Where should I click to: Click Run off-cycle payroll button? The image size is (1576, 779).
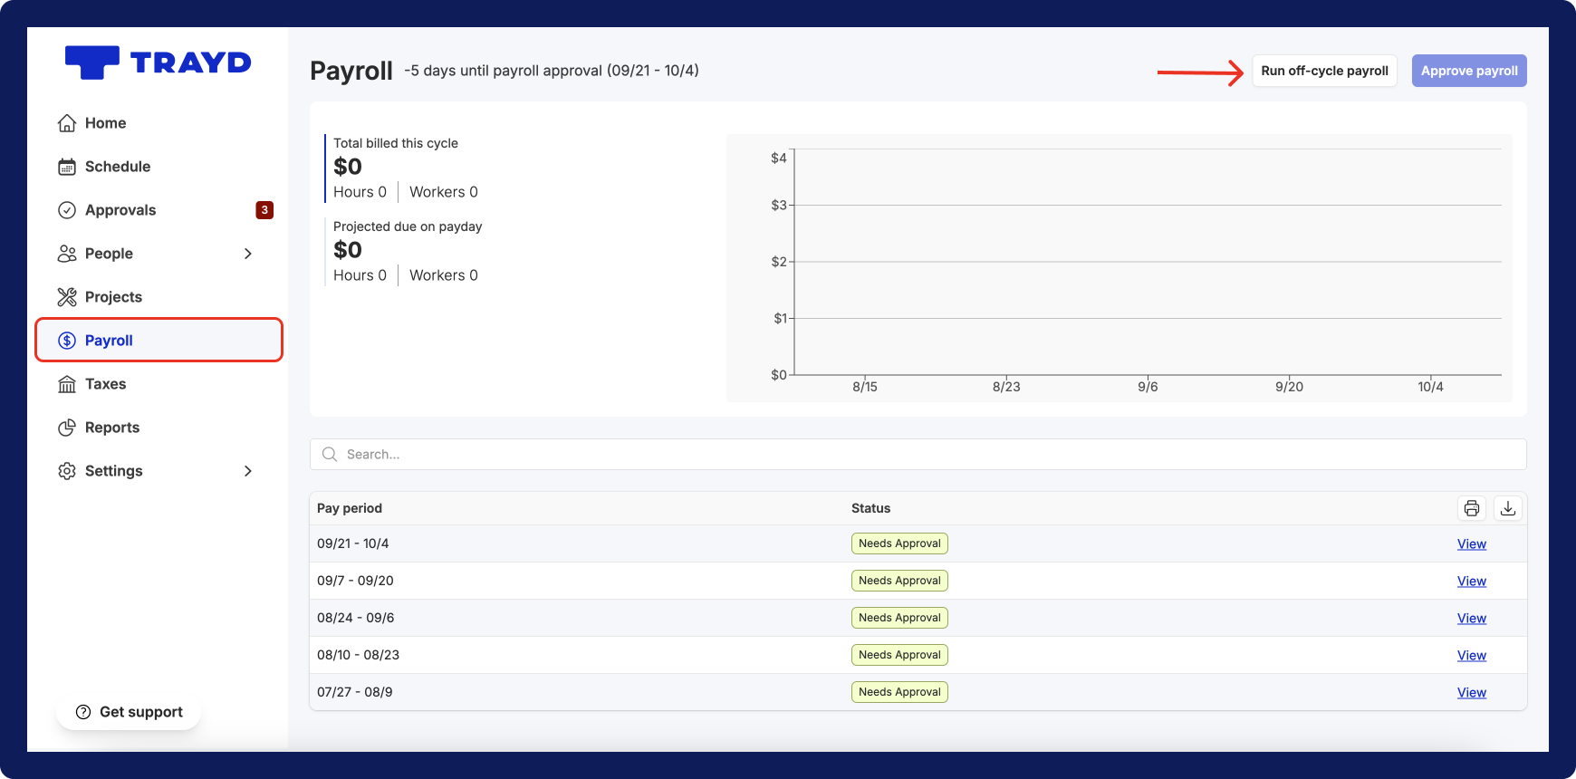pos(1324,71)
